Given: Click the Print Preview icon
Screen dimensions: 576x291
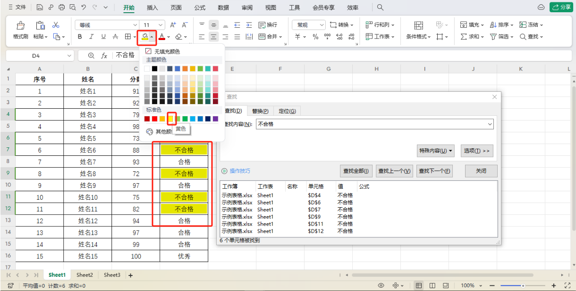Looking at the screenshot, I should point(73,8).
